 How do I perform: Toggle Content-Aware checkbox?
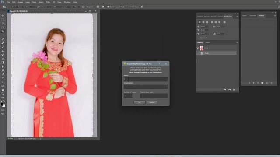(x=127, y=7)
